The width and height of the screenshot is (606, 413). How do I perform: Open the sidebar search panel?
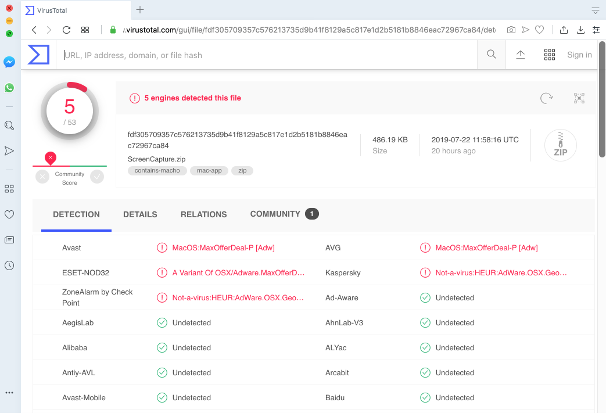[x=9, y=125]
